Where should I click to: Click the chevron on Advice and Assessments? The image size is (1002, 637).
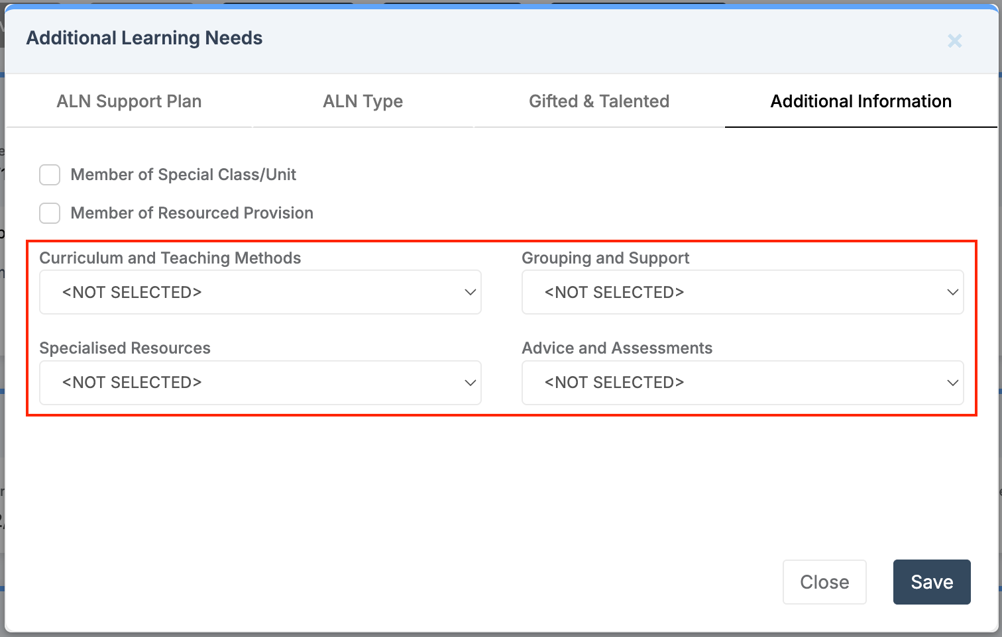[x=952, y=383]
